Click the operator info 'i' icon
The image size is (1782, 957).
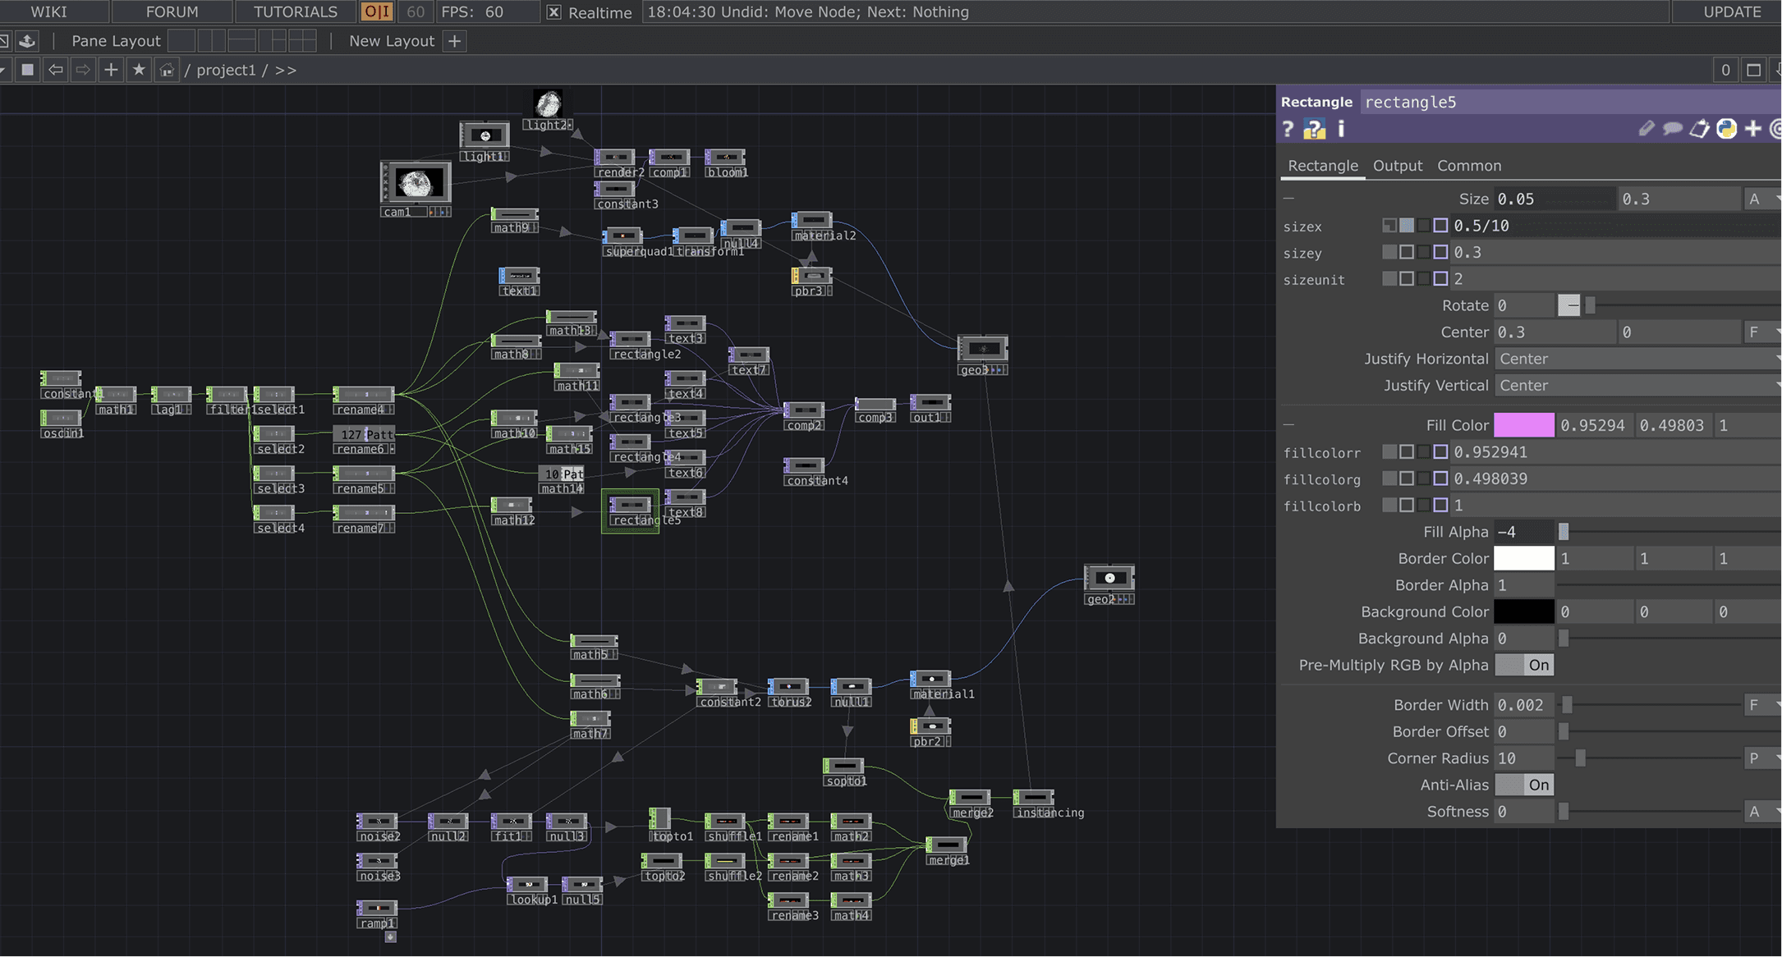pyautogui.click(x=1341, y=129)
